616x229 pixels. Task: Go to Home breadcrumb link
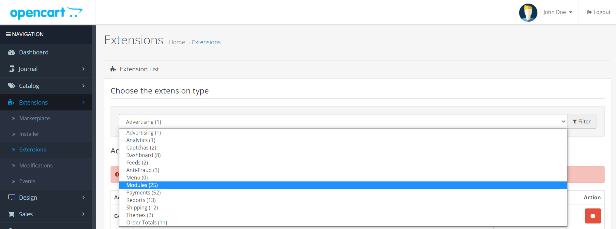click(x=177, y=42)
